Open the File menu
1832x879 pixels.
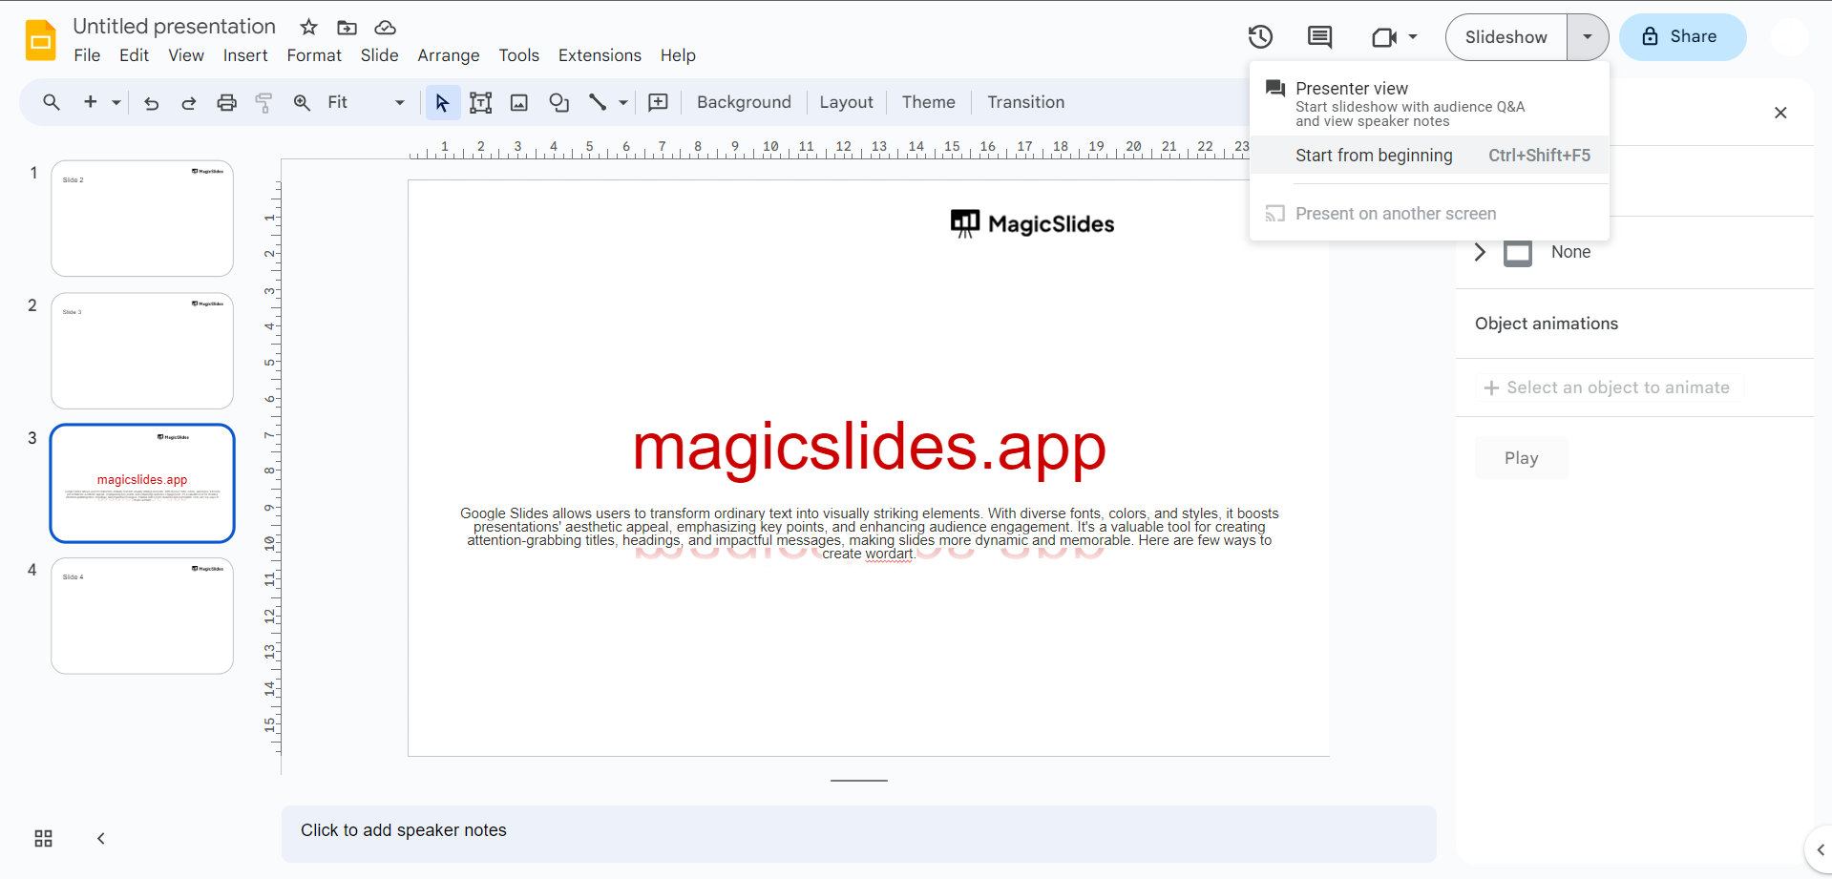pyautogui.click(x=87, y=55)
